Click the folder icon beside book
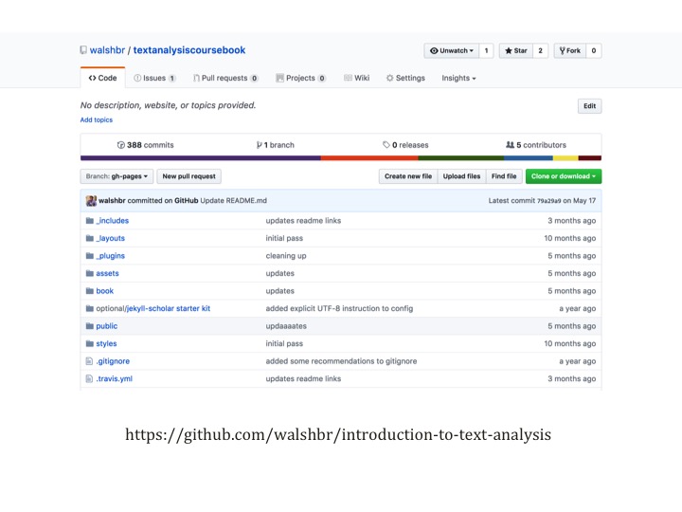 pyautogui.click(x=90, y=291)
